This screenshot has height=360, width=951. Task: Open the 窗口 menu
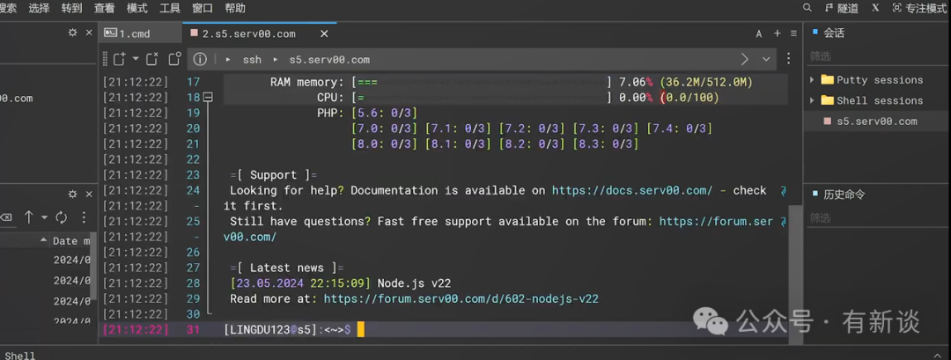pyautogui.click(x=203, y=8)
